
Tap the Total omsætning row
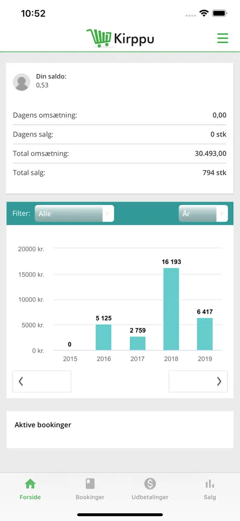click(x=119, y=154)
